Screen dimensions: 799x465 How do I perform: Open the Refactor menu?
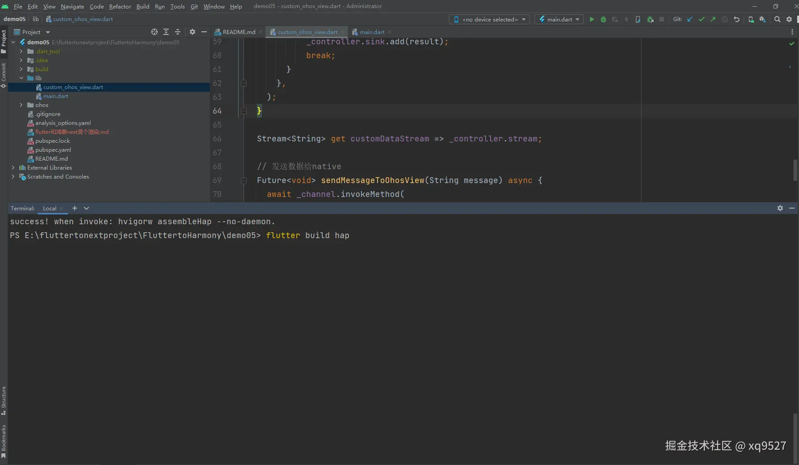click(120, 6)
